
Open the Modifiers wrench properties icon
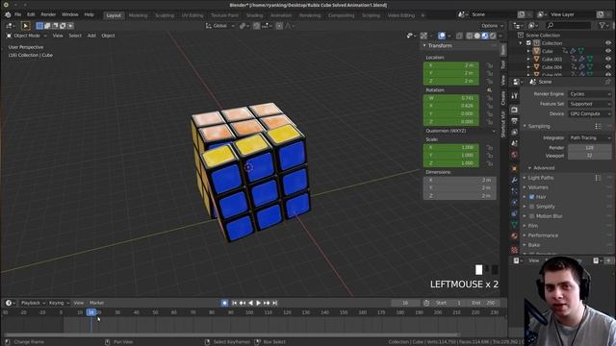tap(514, 180)
